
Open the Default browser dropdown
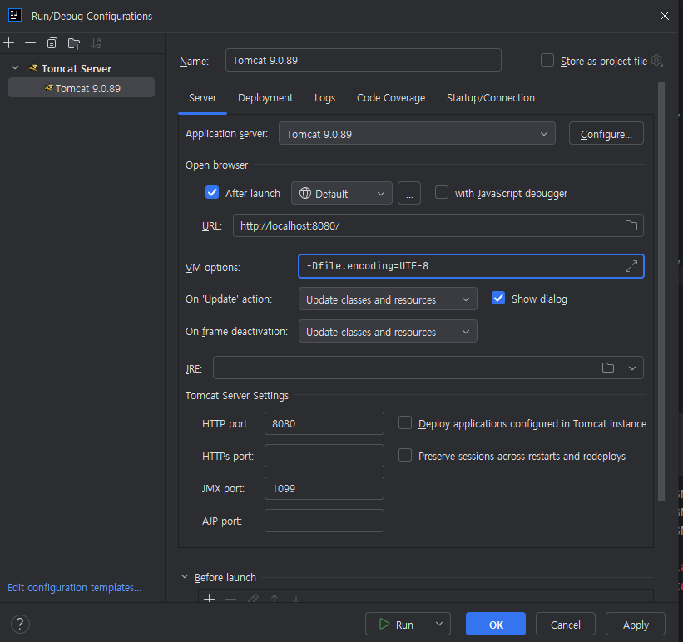[341, 193]
